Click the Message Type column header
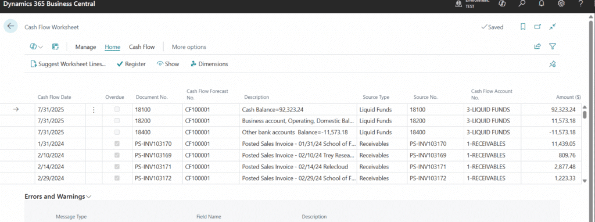 (x=71, y=217)
